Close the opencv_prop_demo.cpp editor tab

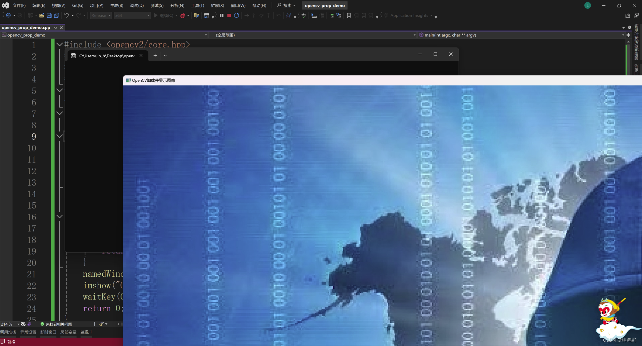pos(61,27)
